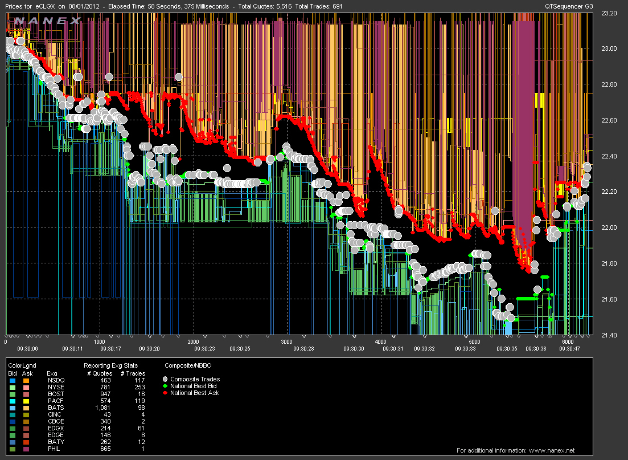Screen dimensions: 628x460
Task: Select the EDGE bid color swatch
Action: (x=13, y=435)
